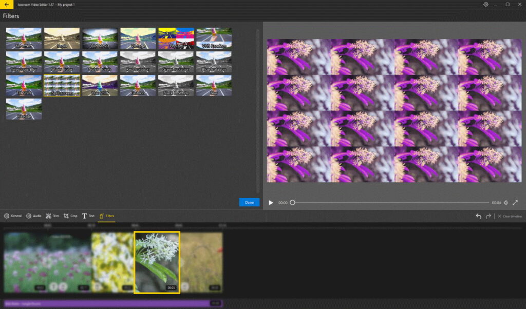Select the Pop art filter
The height and width of the screenshot is (309, 526).
(x=176, y=37)
